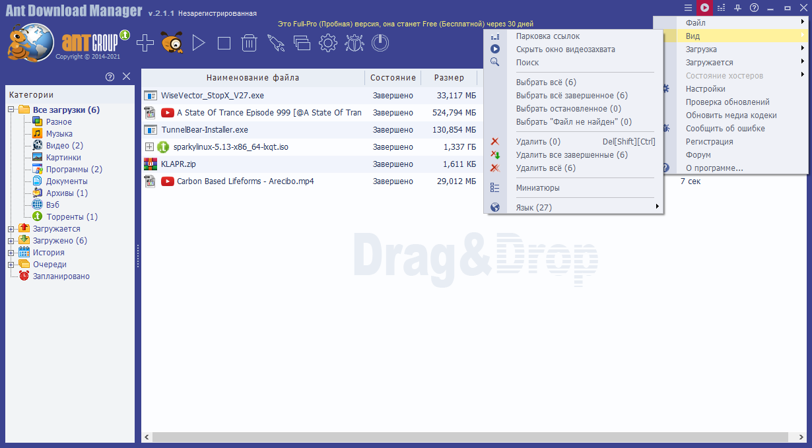Click the bug report beetle icon
The image size is (812, 448).
355,44
